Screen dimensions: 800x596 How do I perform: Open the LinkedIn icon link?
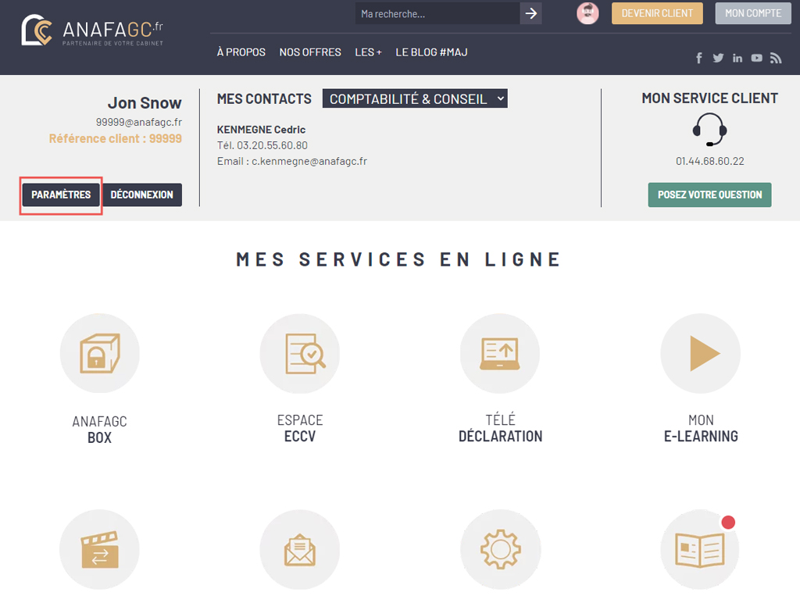(x=737, y=58)
